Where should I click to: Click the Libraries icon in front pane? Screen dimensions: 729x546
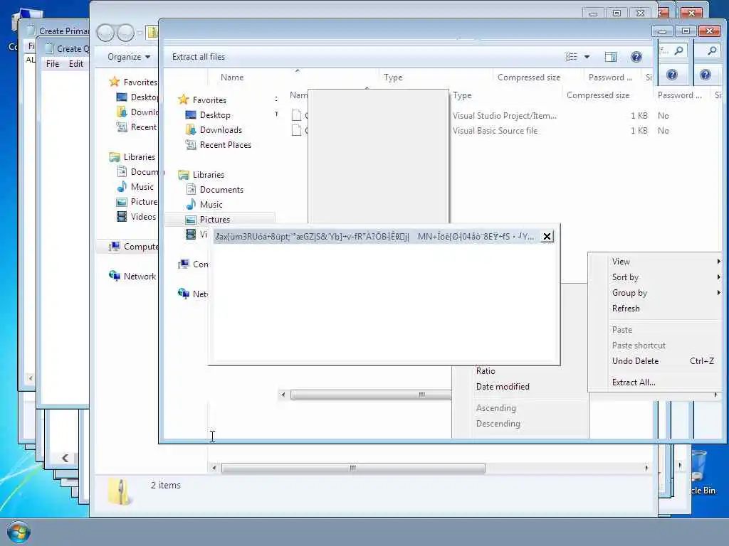coord(184,175)
